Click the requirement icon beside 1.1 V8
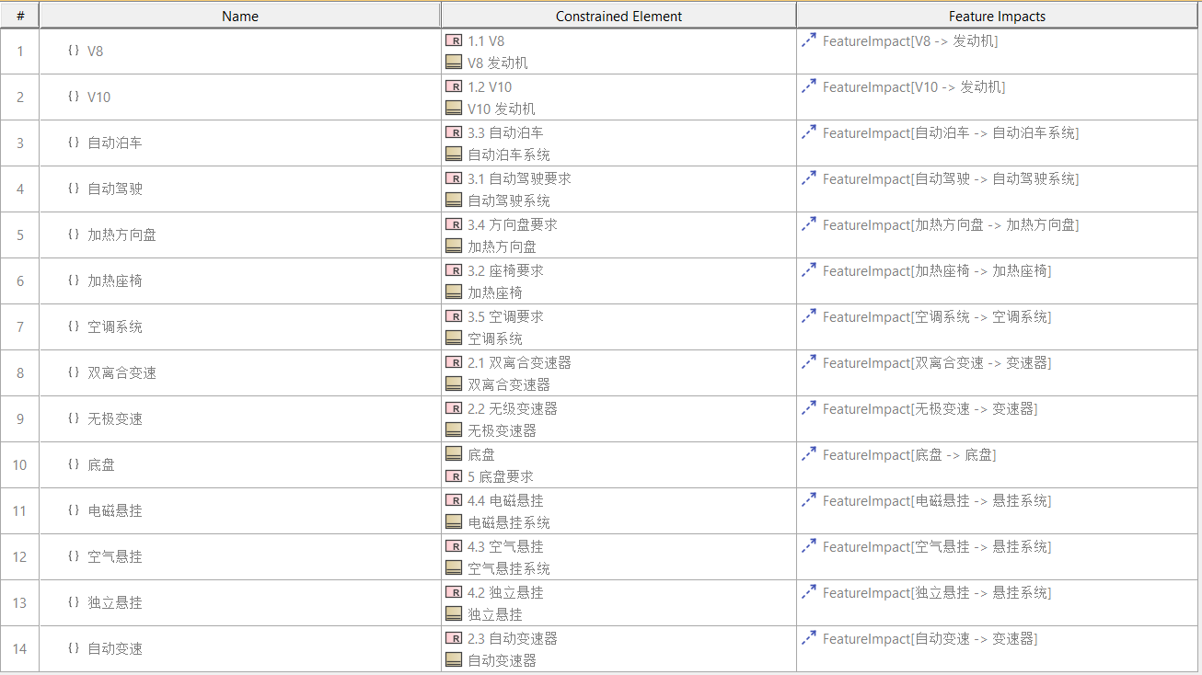1202x675 pixels. click(x=453, y=40)
